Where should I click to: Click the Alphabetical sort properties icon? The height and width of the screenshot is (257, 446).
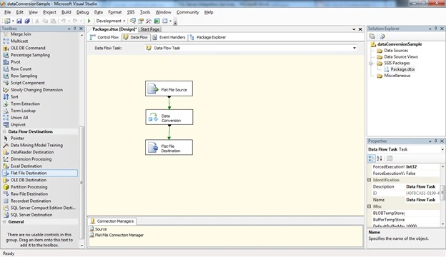380,158
